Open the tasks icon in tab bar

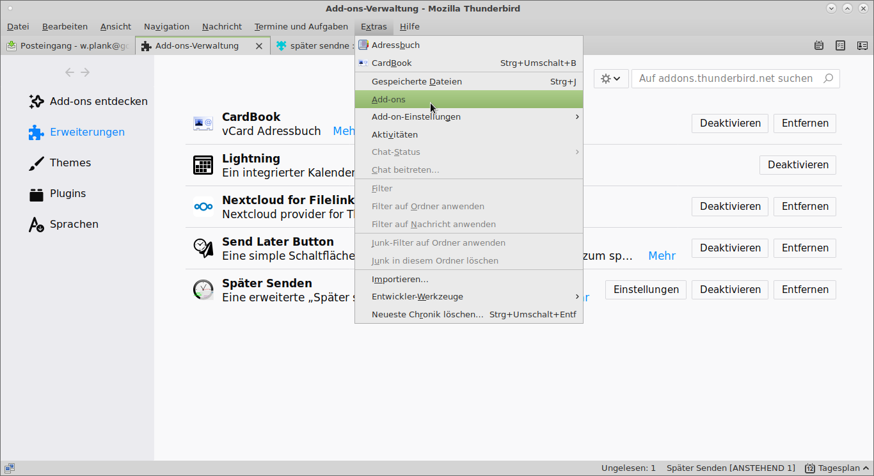tap(841, 45)
